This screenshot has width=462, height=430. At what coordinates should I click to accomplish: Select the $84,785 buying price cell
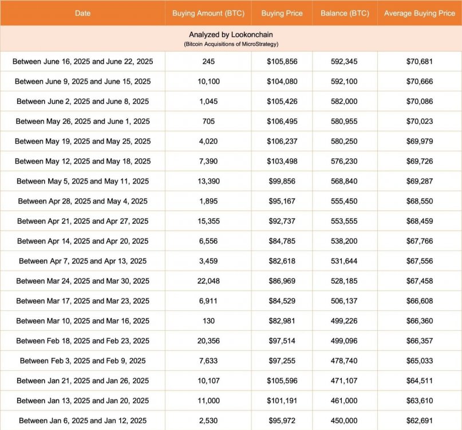pos(282,241)
